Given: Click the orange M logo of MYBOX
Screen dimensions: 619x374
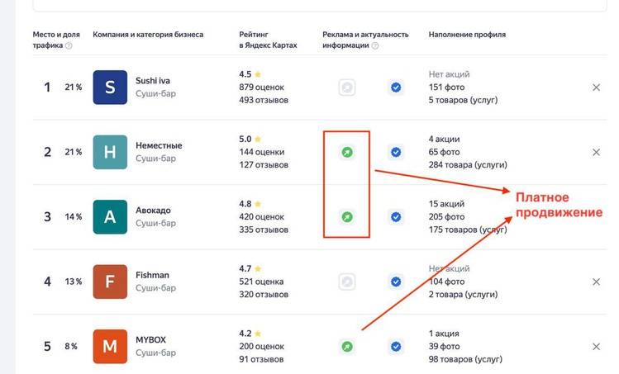Looking at the screenshot, I should coord(110,347).
